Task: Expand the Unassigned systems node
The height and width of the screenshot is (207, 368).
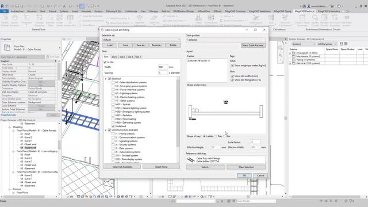Action: (290, 53)
